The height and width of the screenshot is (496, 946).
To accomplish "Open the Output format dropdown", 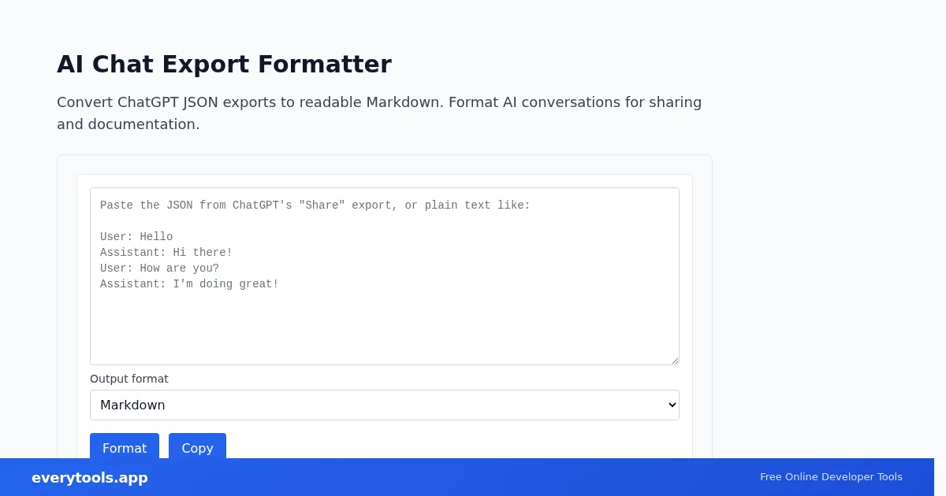I will coord(384,405).
